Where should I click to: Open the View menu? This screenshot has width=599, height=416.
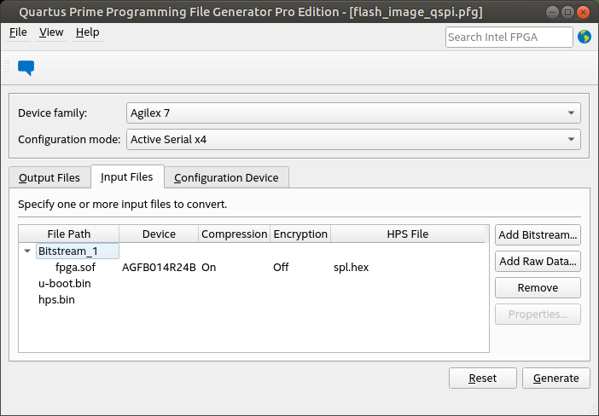pos(51,32)
